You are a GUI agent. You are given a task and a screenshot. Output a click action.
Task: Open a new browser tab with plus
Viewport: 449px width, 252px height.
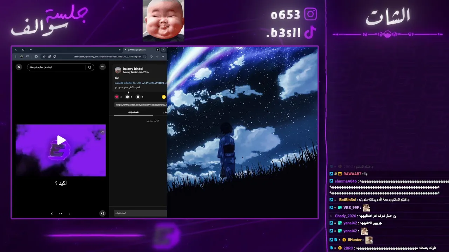[x=120, y=50]
